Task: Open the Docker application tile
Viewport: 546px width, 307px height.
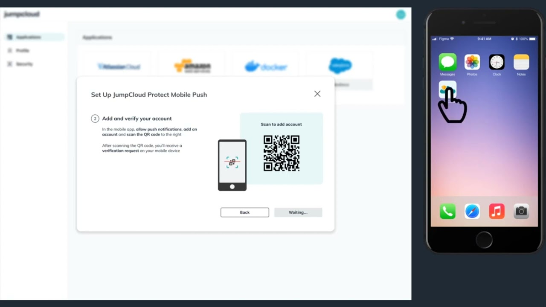Action: pyautogui.click(x=266, y=67)
